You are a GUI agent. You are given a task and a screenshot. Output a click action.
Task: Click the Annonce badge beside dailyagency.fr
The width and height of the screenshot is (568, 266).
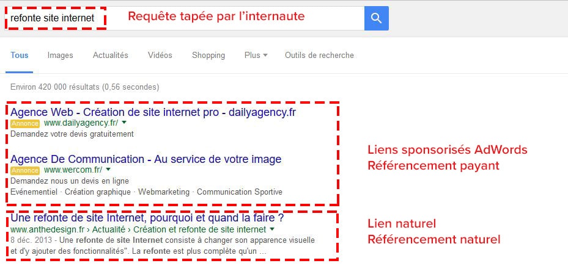tap(24, 123)
